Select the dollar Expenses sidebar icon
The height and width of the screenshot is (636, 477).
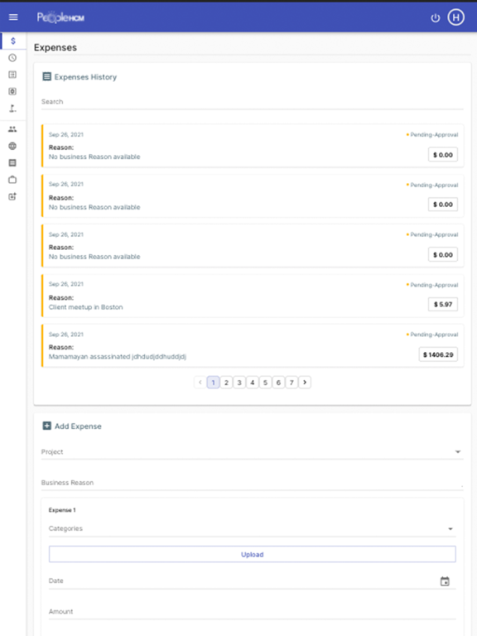click(x=13, y=41)
